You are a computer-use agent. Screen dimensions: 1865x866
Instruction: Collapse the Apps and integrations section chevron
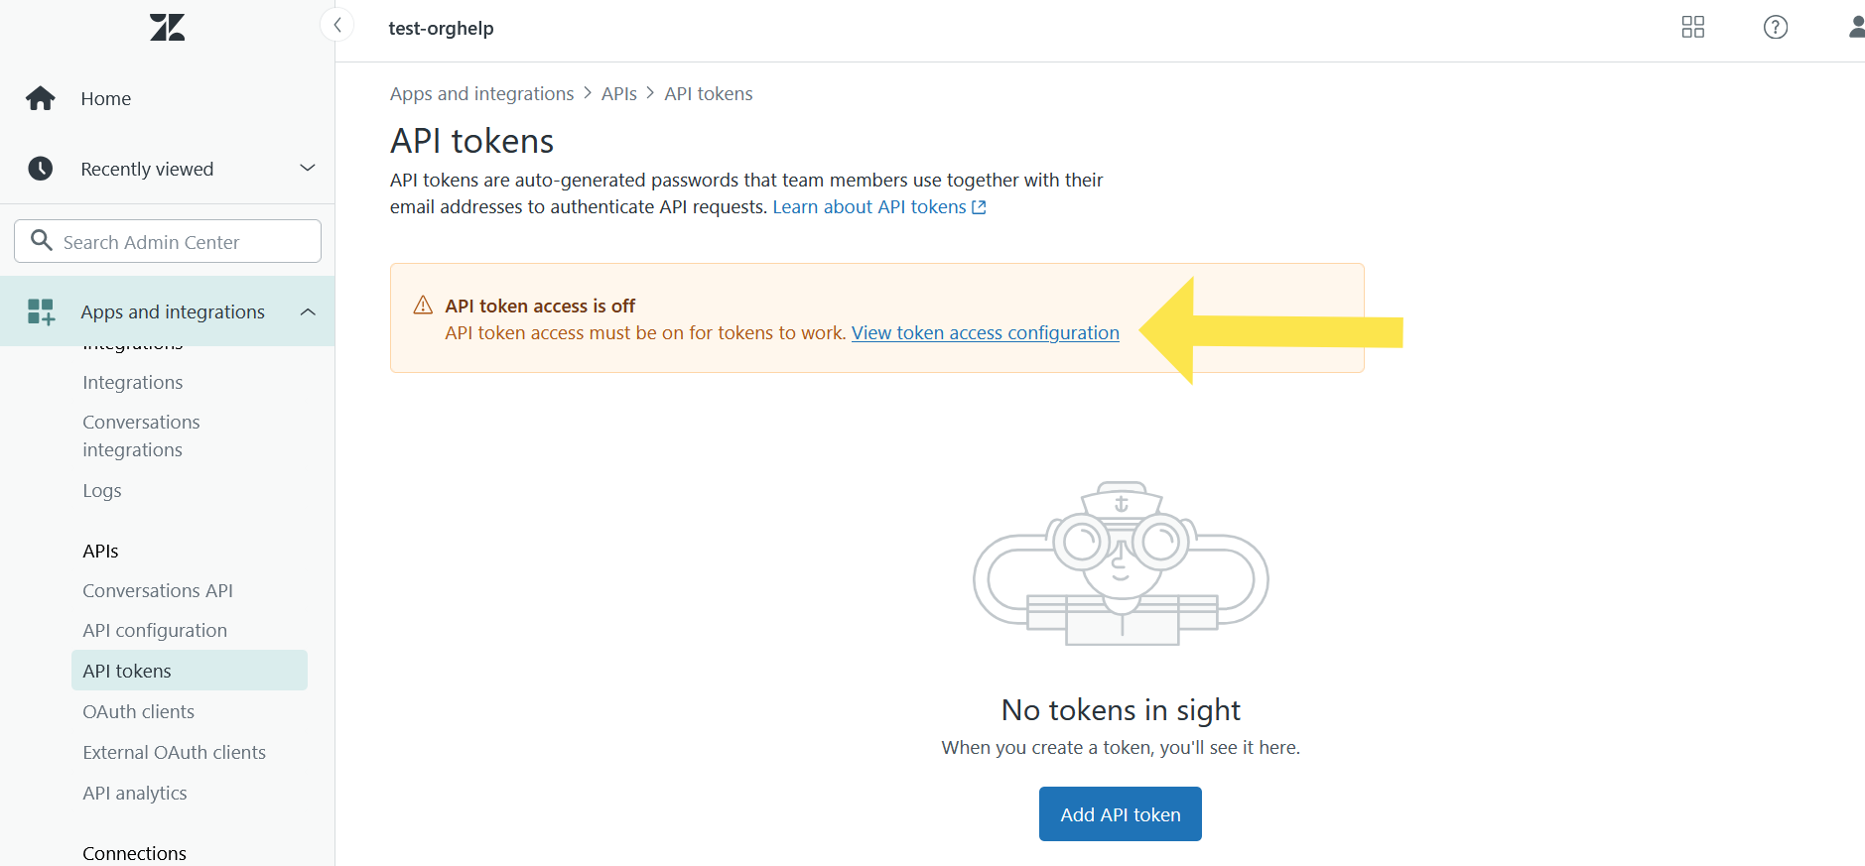pos(308,311)
